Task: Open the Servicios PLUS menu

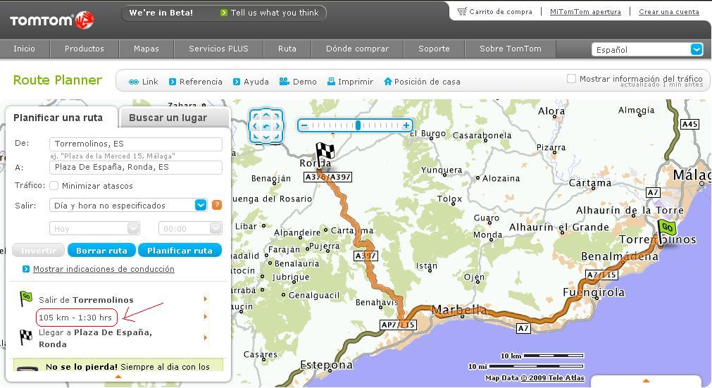Action: pos(218,49)
